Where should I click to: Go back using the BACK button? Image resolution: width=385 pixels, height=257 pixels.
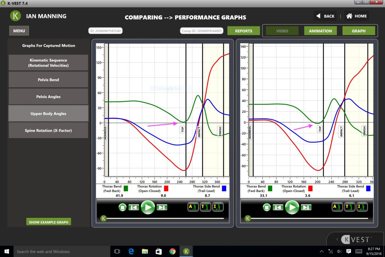coord(325,16)
